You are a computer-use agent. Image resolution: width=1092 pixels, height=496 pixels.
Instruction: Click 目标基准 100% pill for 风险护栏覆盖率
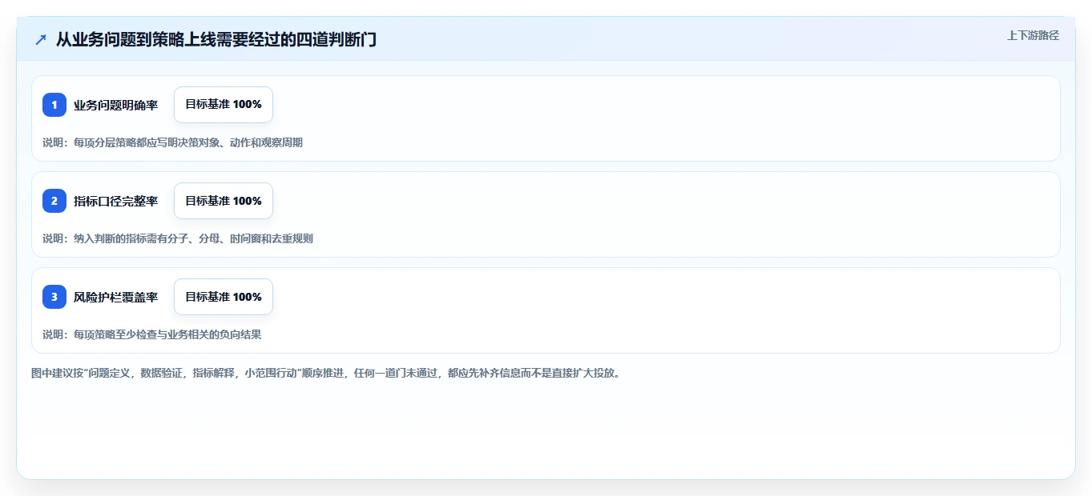pyautogui.click(x=224, y=297)
